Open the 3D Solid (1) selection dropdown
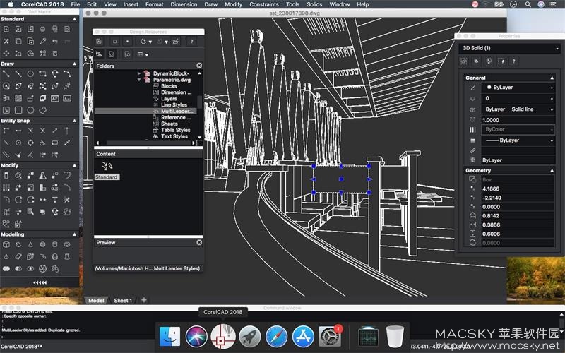Viewport: 565px width, 353px height. pyautogui.click(x=509, y=48)
